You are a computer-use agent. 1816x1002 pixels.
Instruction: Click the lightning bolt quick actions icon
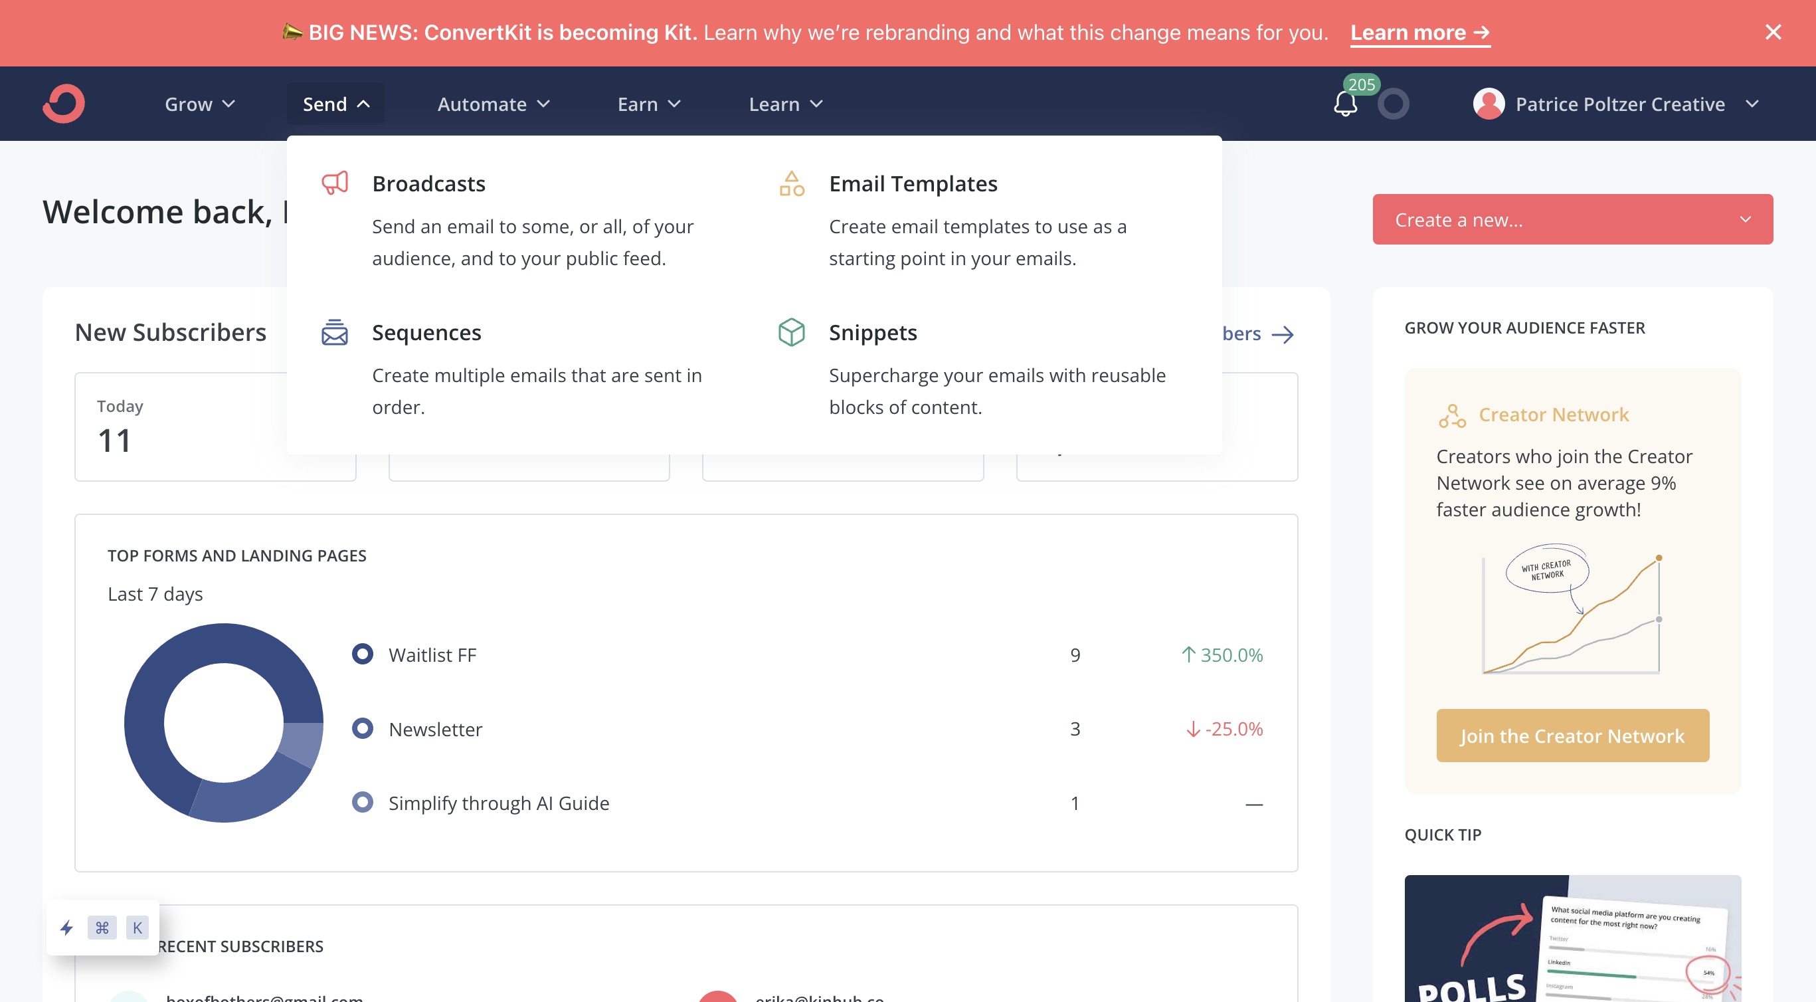click(x=67, y=928)
